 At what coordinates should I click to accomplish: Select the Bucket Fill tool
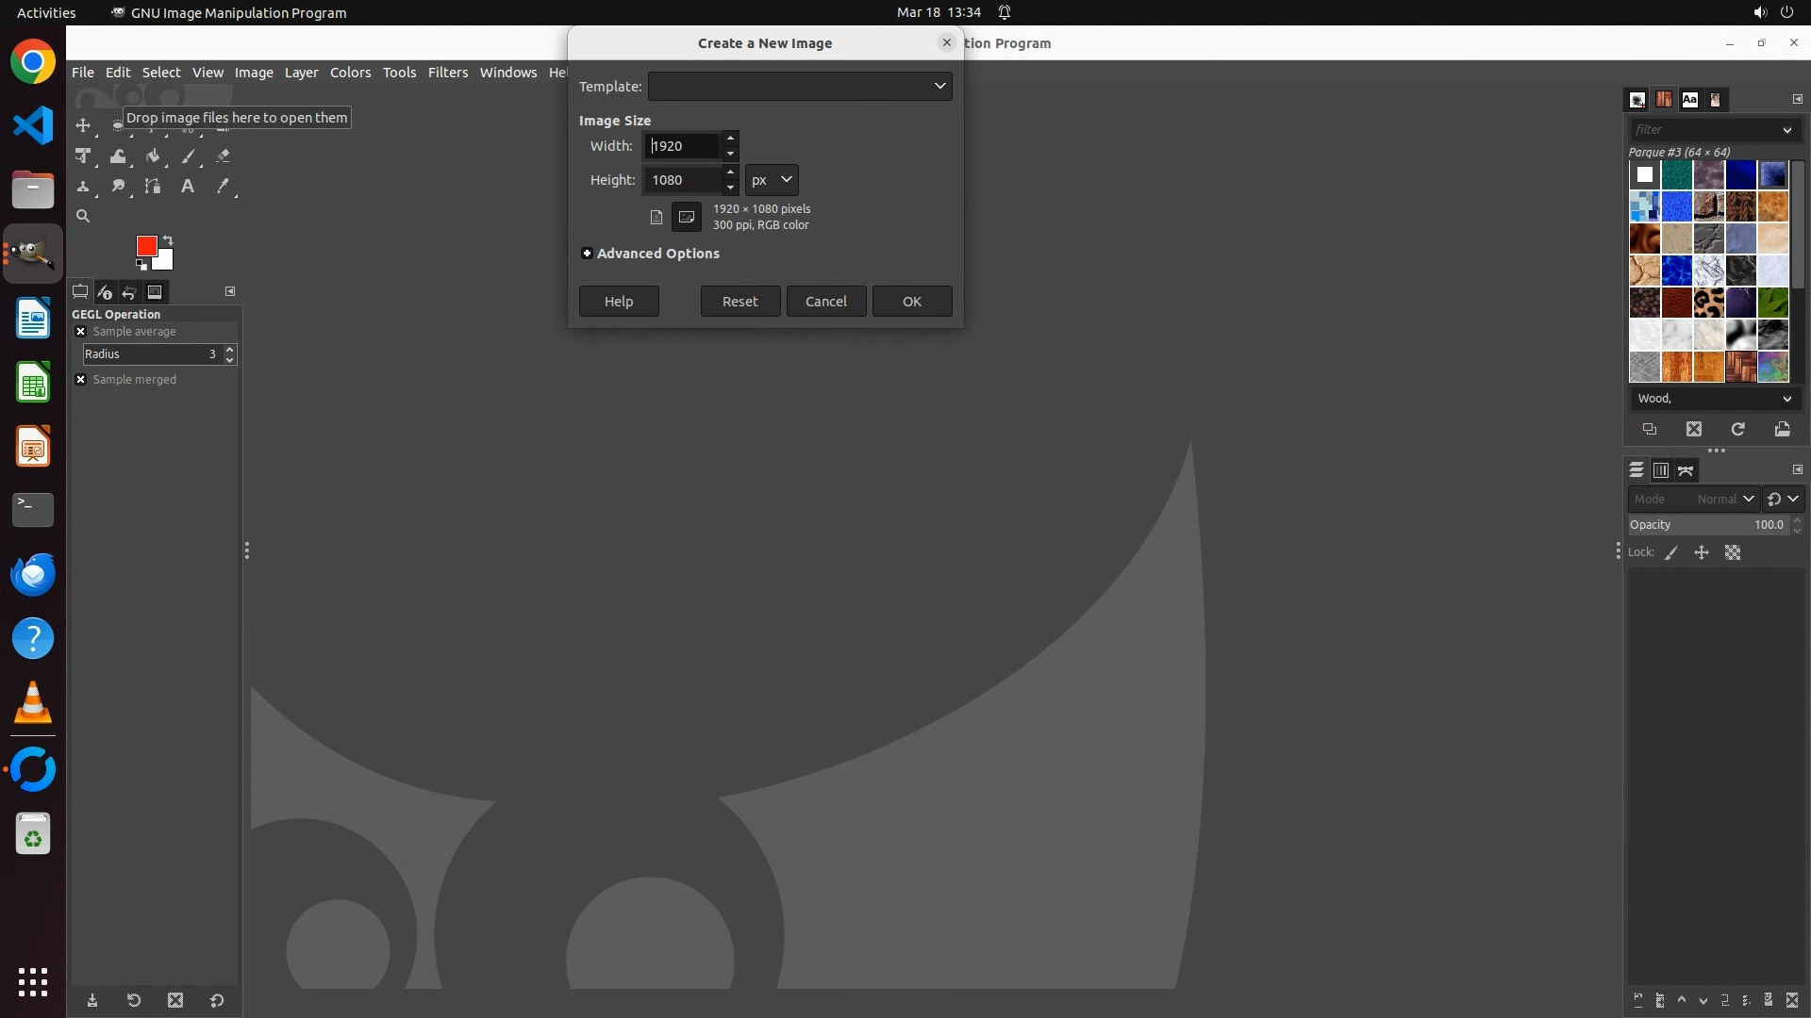(x=153, y=156)
